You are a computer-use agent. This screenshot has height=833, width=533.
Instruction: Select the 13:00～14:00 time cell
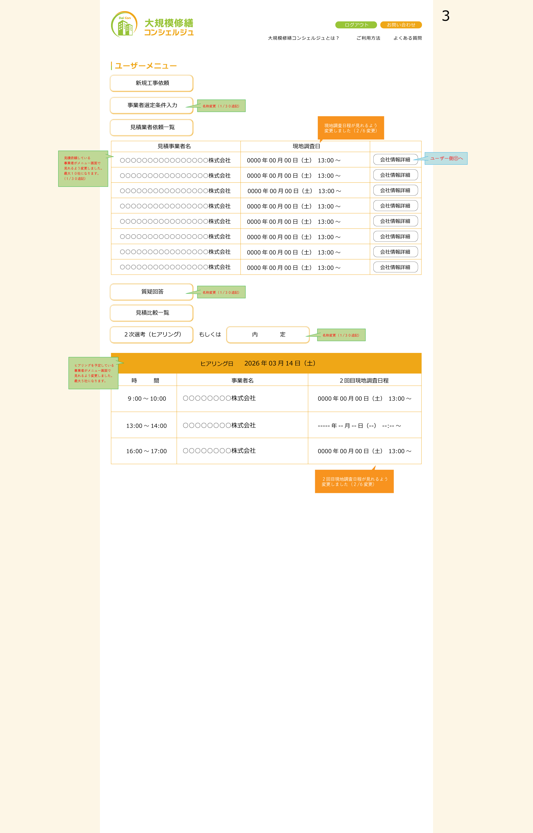(144, 426)
